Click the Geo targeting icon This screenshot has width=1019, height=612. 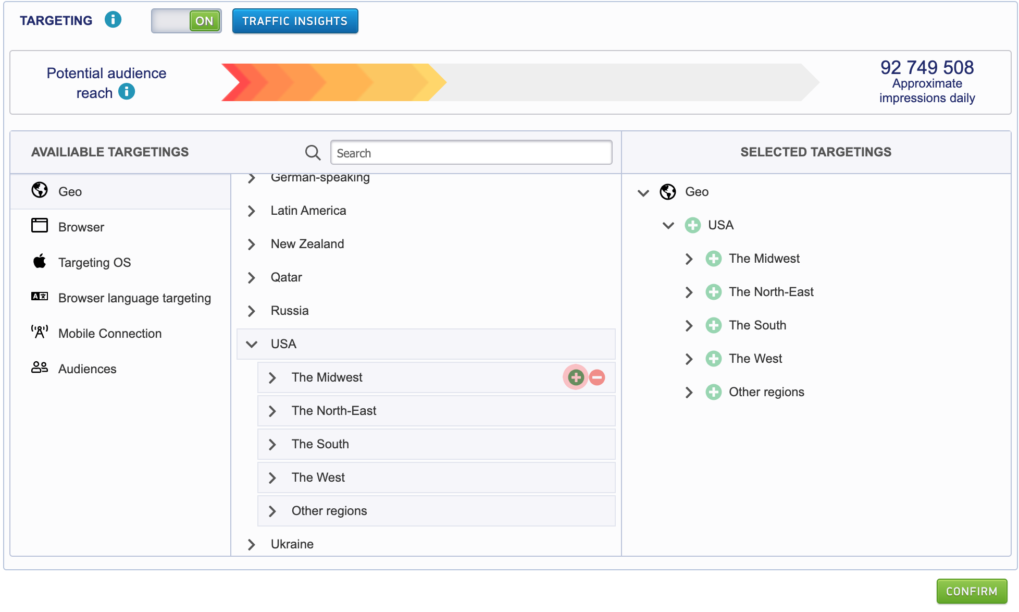click(40, 191)
